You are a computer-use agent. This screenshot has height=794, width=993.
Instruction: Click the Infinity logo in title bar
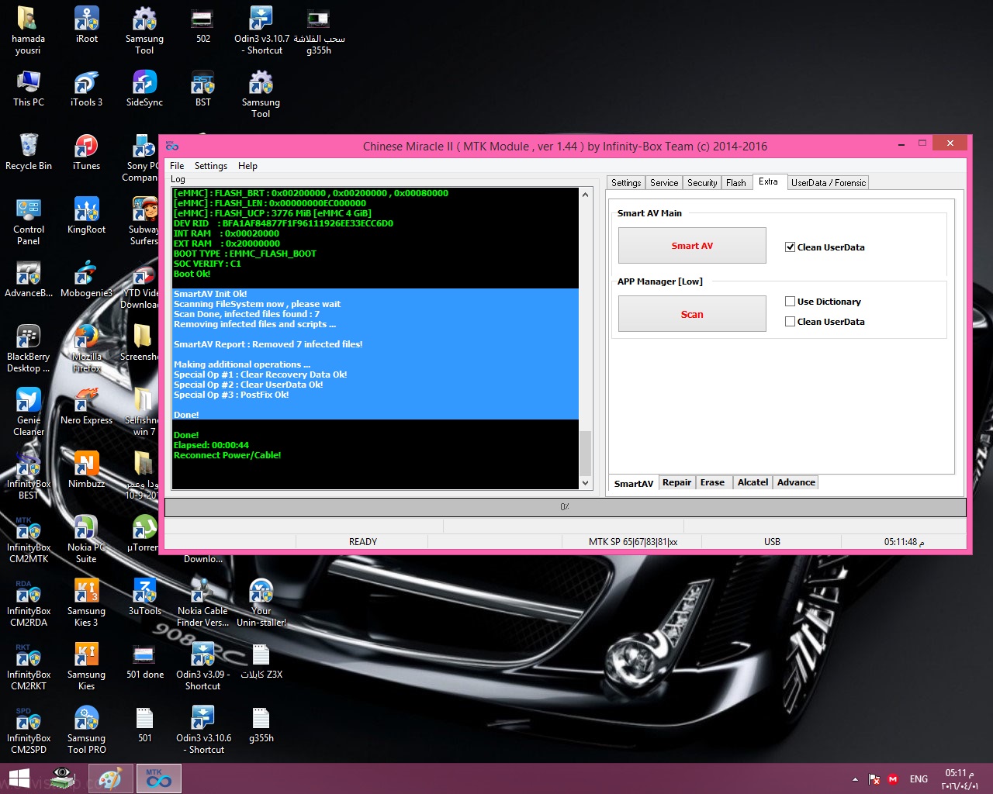coord(172,146)
